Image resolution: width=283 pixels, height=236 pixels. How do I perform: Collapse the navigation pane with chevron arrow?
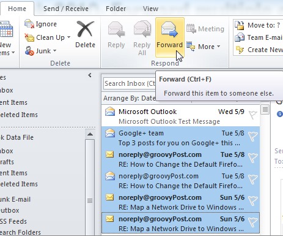(x=90, y=75)
